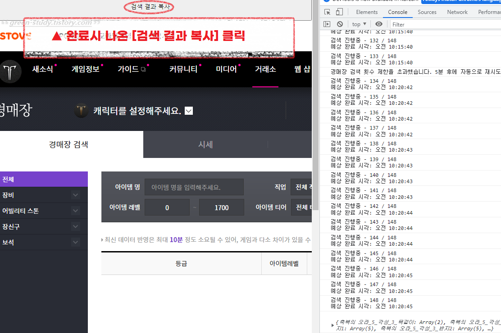
Task: Switch to the Sources tab
Action: click(427, 12)
